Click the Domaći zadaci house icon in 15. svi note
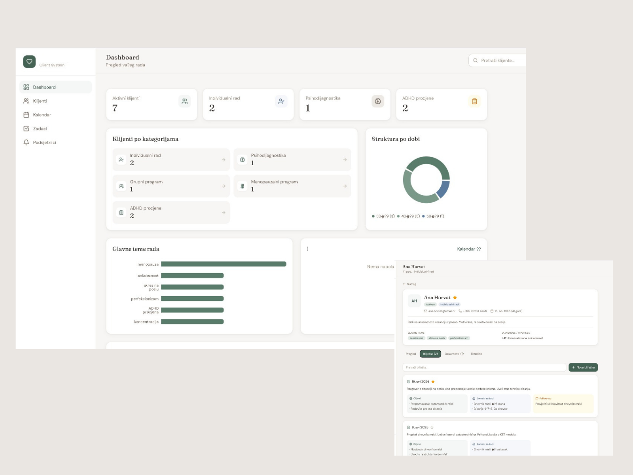The width and height of the screenshot is (633, 475). (x=474, y=399)
